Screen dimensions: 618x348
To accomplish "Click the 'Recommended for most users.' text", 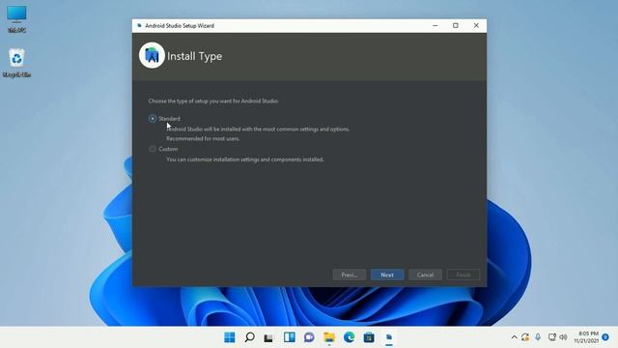I will click(x=203, y=138).
